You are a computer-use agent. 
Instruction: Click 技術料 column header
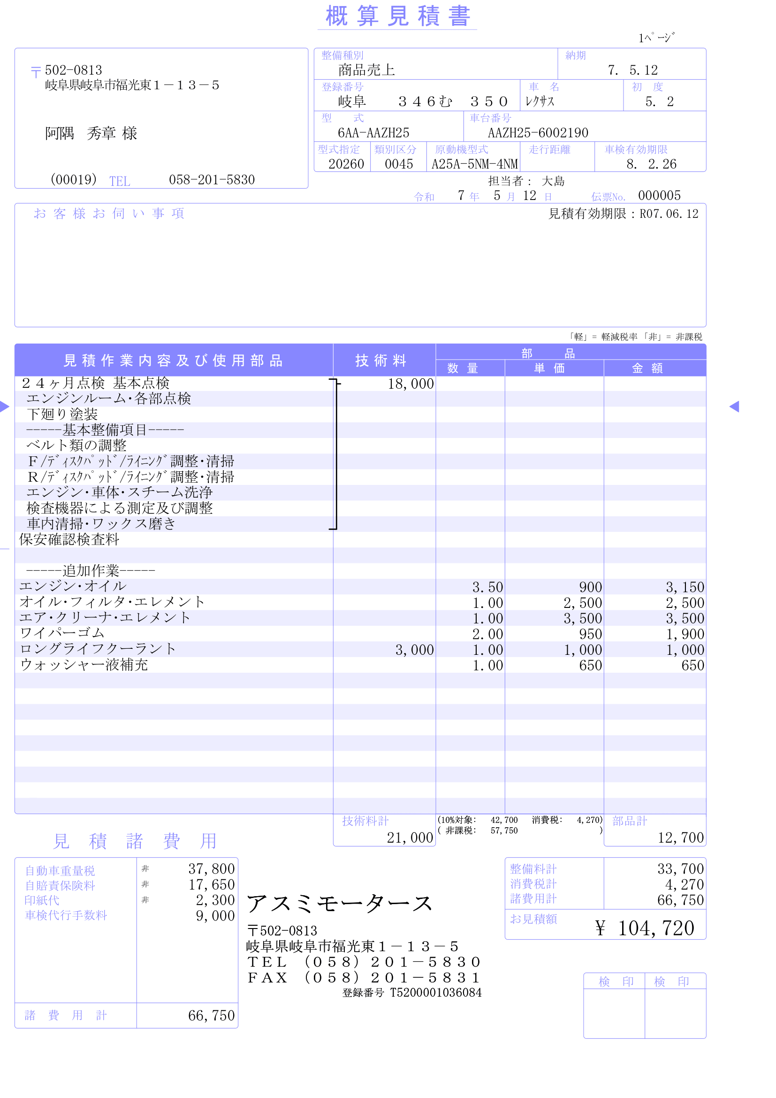[381, 360]
